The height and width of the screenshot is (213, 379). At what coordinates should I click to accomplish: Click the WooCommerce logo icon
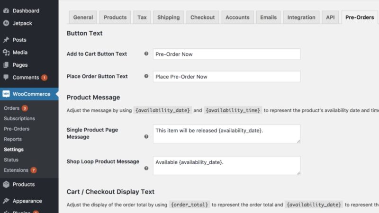tap(6, 94)
